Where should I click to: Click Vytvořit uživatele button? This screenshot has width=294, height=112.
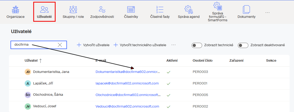(93, 45)
